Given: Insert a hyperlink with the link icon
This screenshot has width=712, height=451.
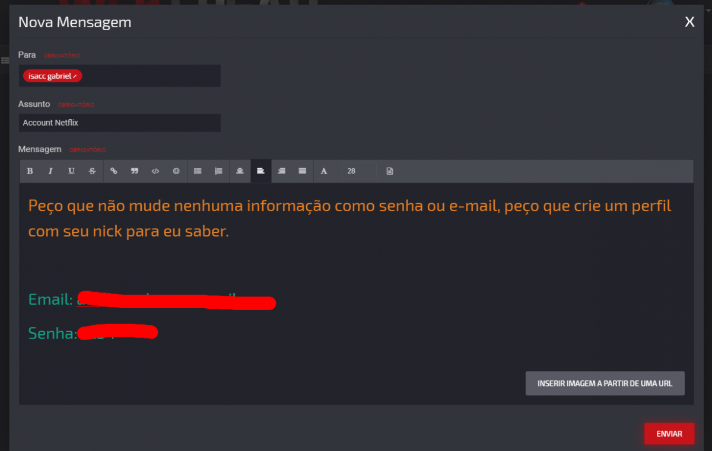Looking at the screenshot, I should pos(114,171).
